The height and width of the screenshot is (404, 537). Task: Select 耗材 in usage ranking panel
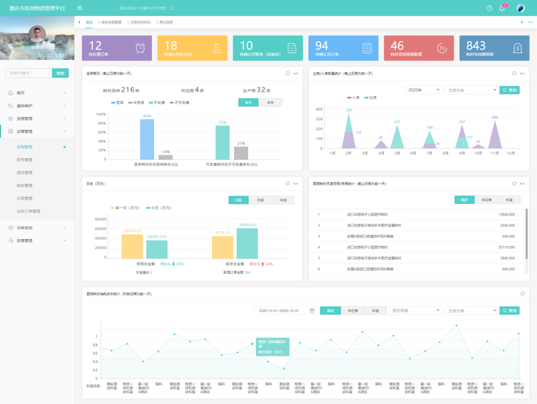tap(464, 200)
